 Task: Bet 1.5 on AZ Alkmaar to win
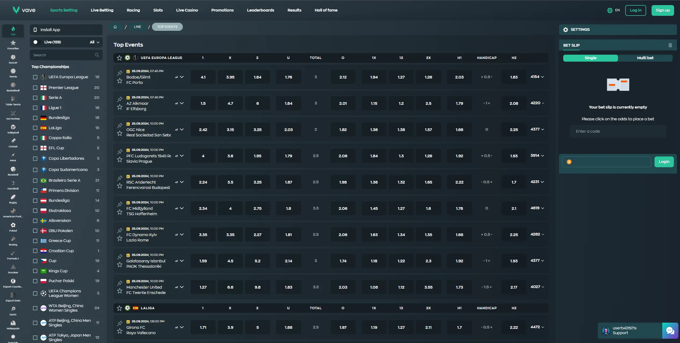click(203, 103)
